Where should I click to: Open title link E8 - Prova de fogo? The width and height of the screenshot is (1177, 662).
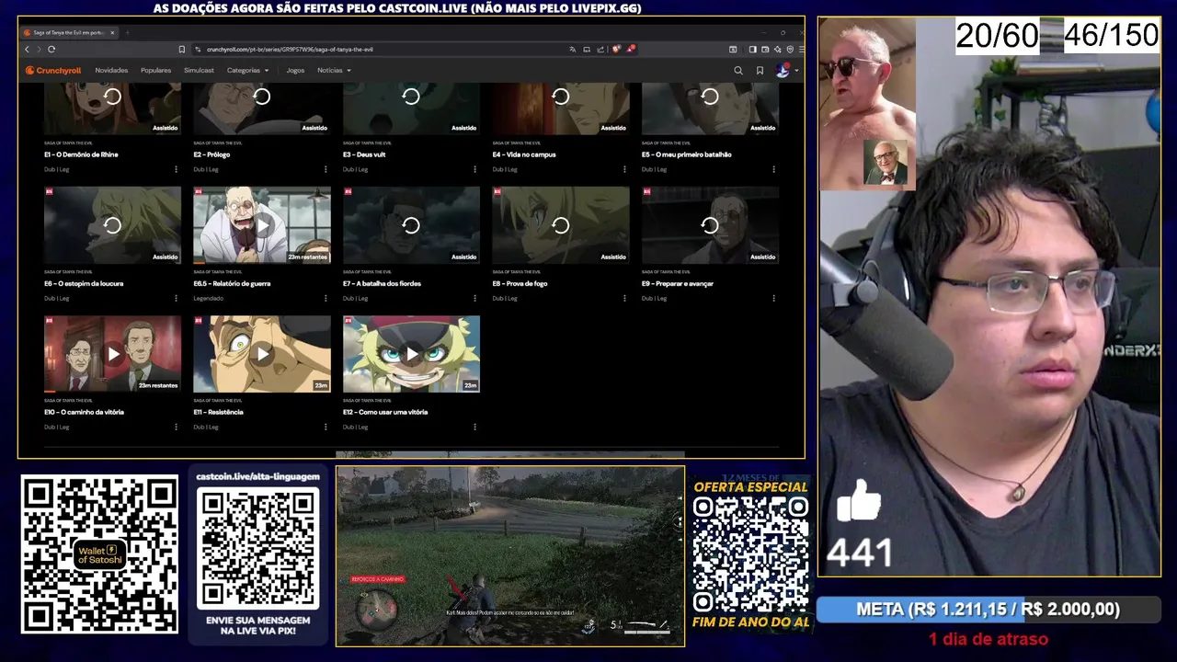(x=520, y=283)
